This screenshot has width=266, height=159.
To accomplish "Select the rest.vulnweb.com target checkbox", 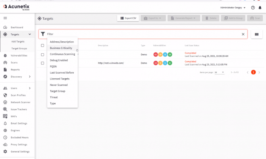I will pos(42,63).
